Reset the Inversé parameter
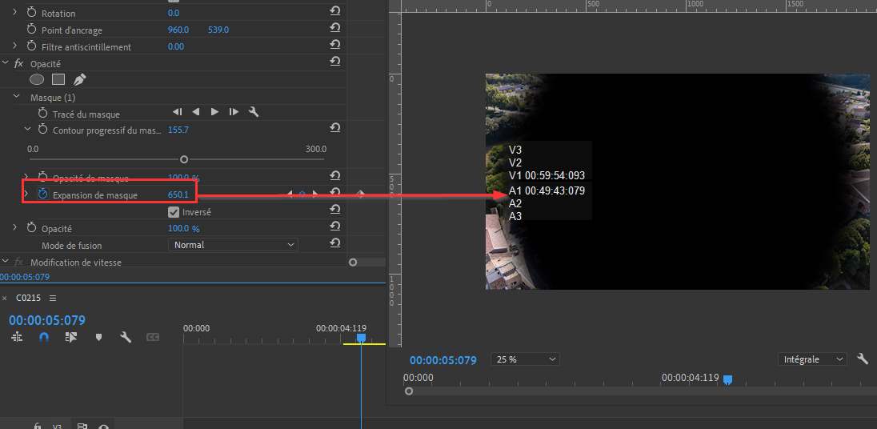Viewport: 877px width, 429px height. click(x=335, y=209)
